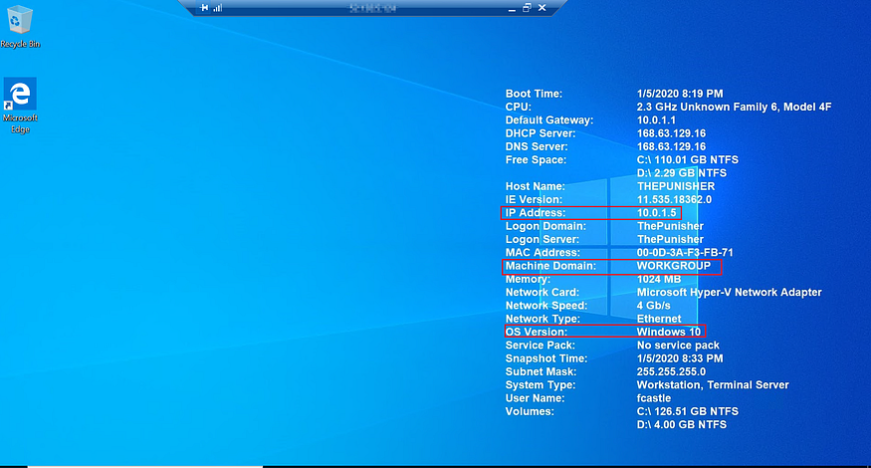Image resolution: width=871 pixels, height=468 pixels.
Task: Click the connection signal strength icon
Action: point(217,8)
